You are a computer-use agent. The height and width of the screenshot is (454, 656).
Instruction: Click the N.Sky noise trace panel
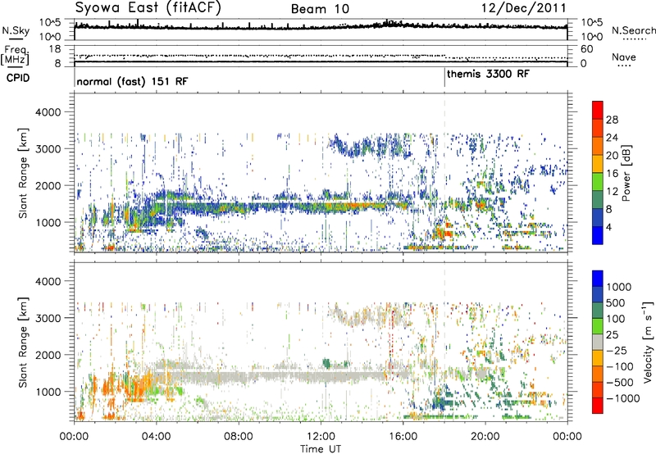(321, 30)
